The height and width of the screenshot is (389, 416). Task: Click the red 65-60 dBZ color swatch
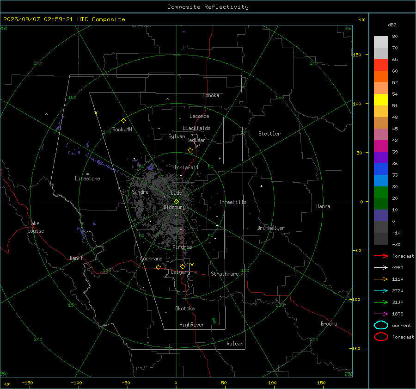click(381, 65)
